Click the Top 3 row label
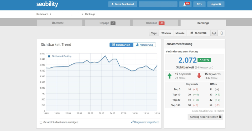This screenshot has width=252, height=131. coord(177,89)
